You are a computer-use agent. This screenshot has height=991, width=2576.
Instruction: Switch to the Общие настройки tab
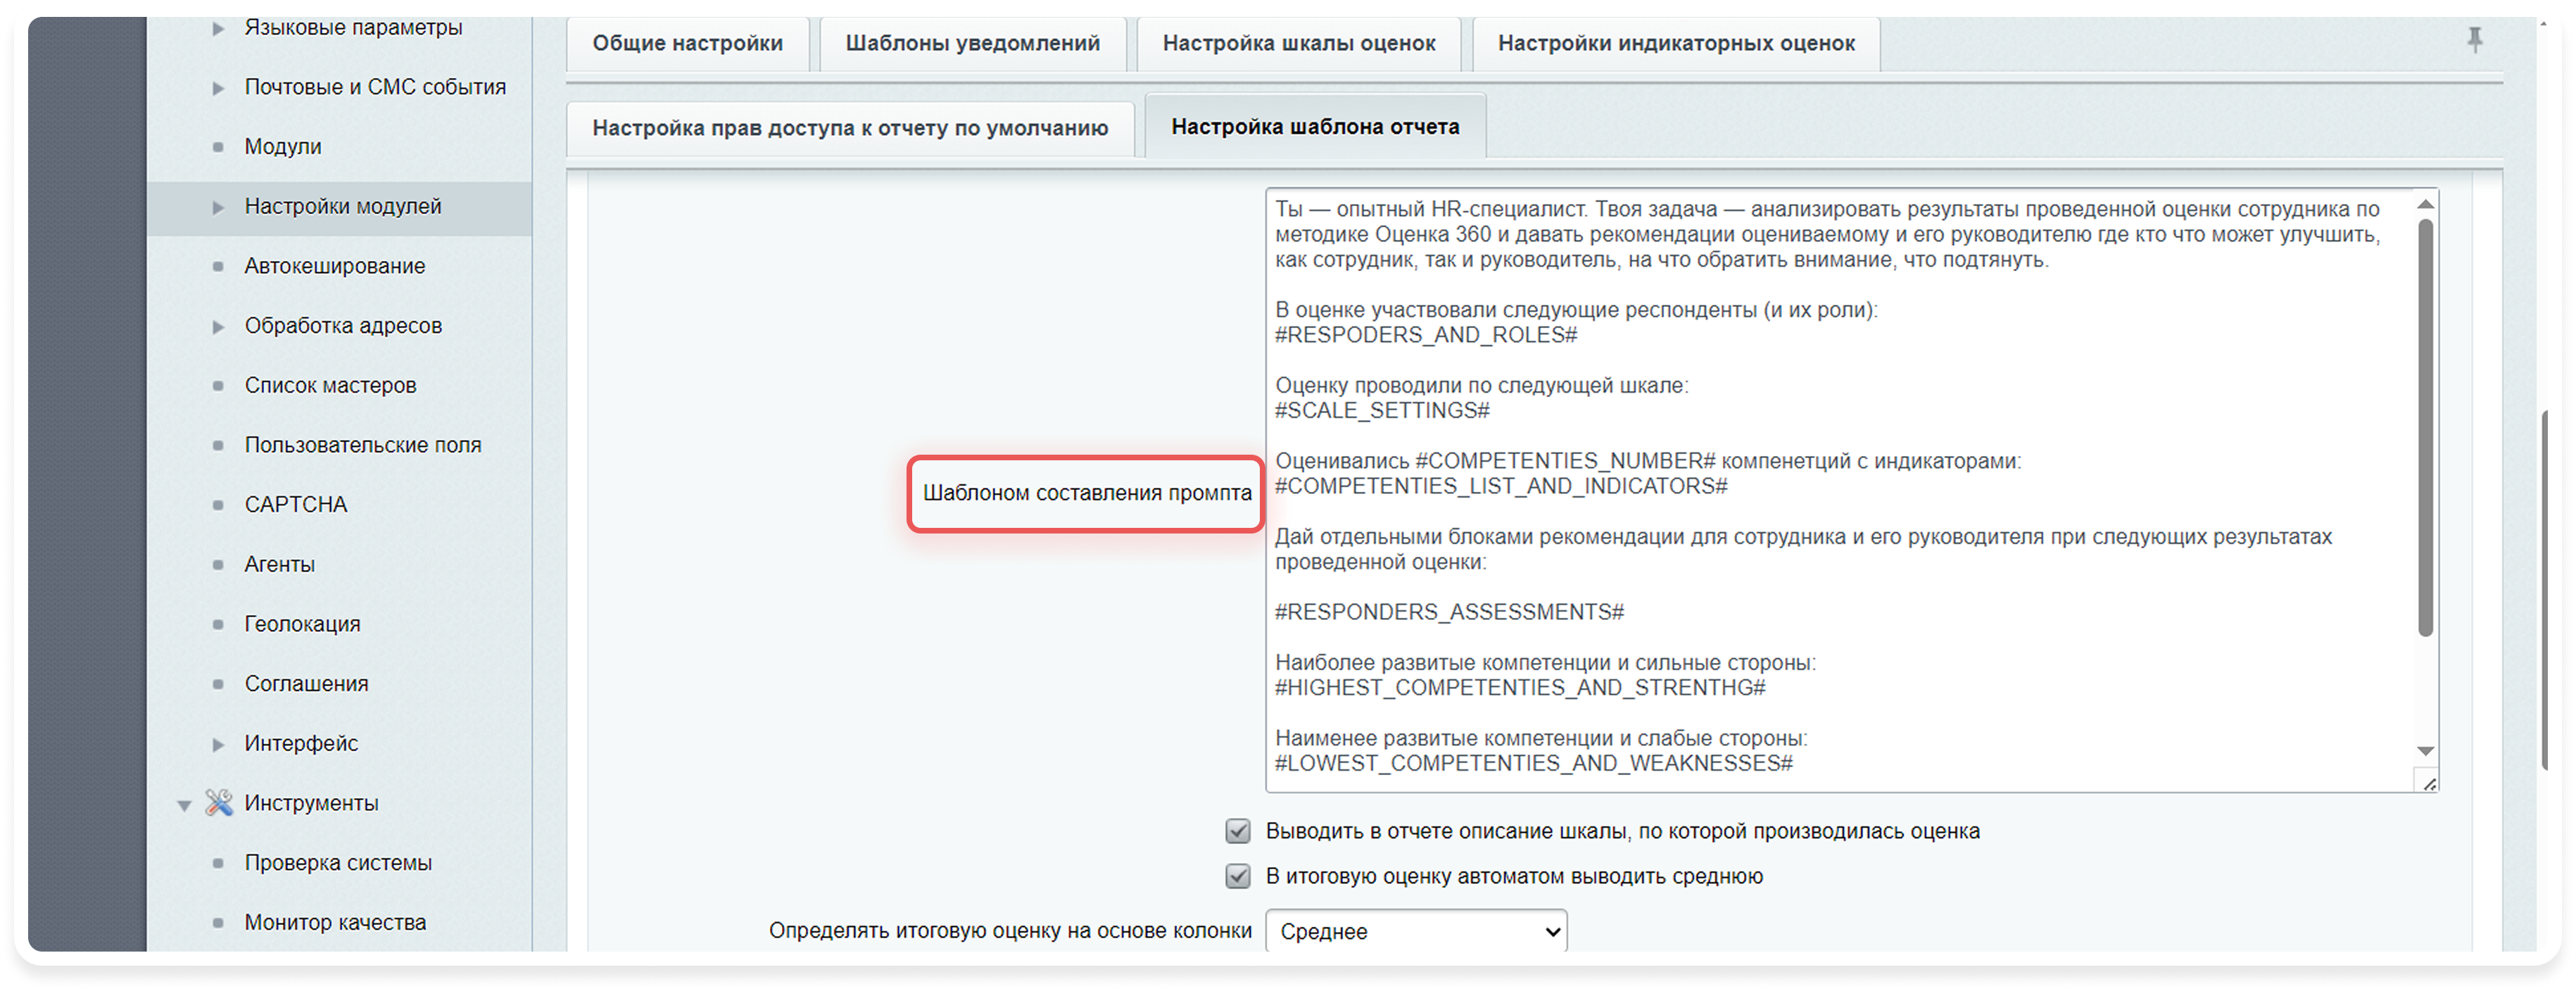pyautogui.click(x=687, y=43)
